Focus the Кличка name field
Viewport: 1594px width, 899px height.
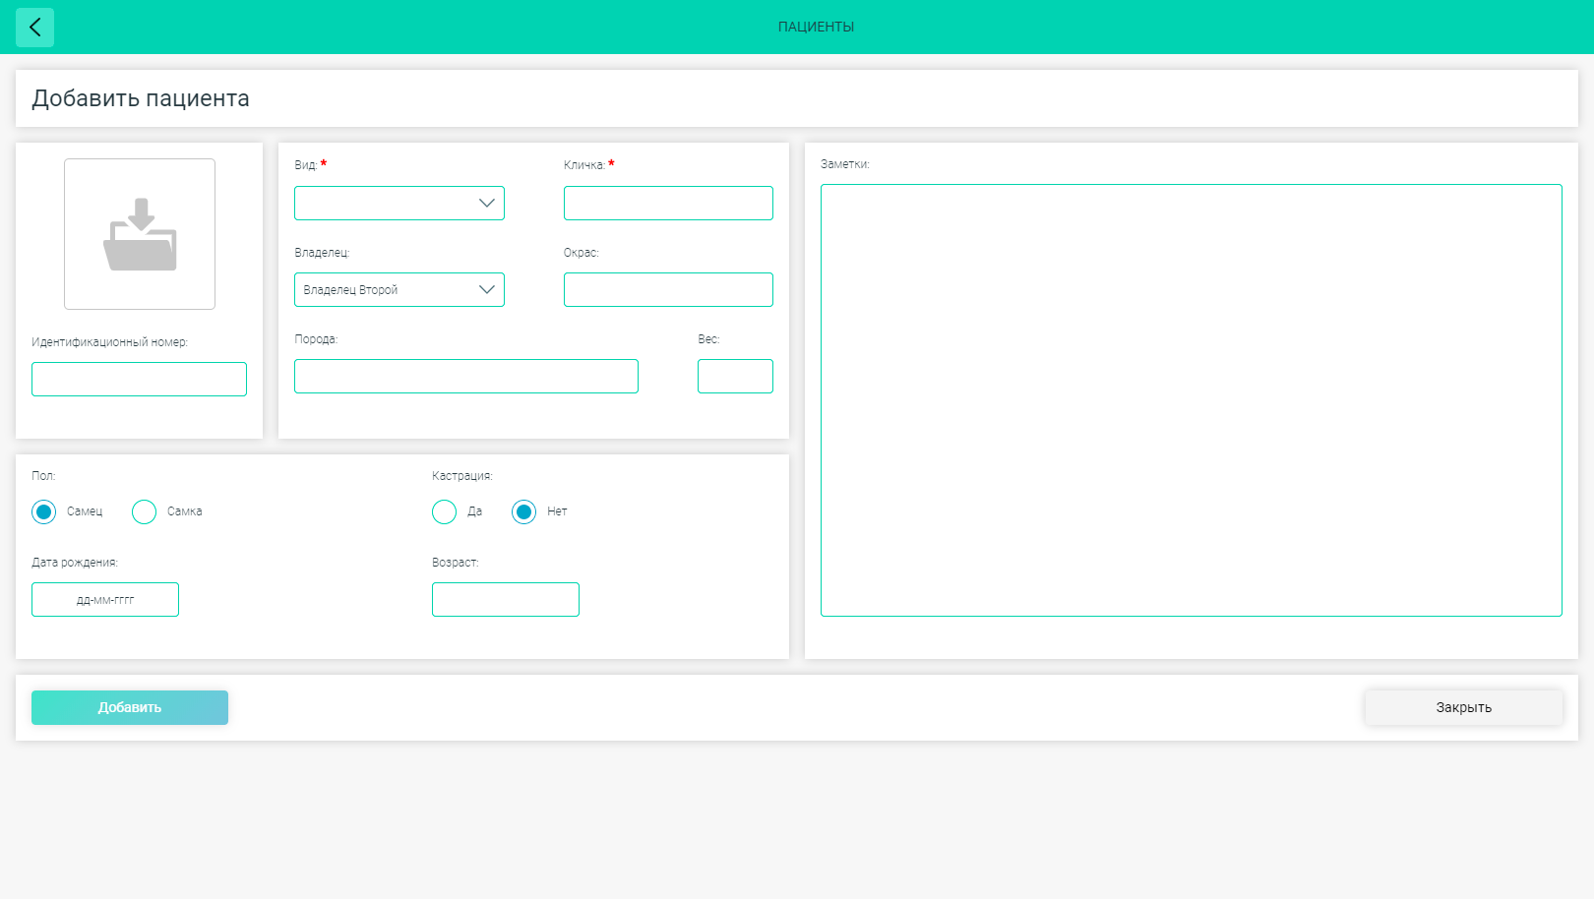(x=668, y=203)
